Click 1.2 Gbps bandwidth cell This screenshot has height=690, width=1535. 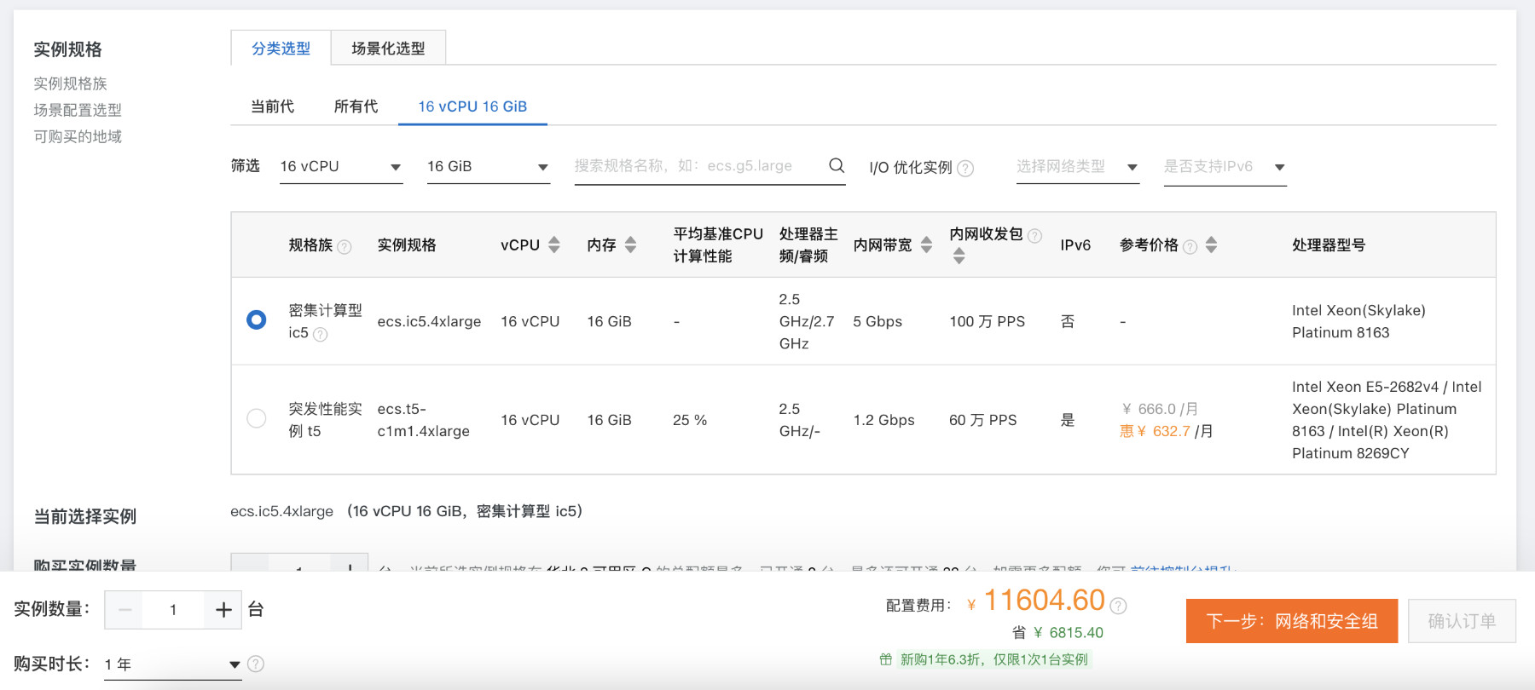883,420
